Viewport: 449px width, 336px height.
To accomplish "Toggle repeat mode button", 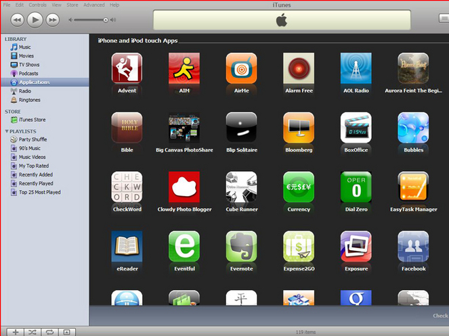I will pos(49,332).
